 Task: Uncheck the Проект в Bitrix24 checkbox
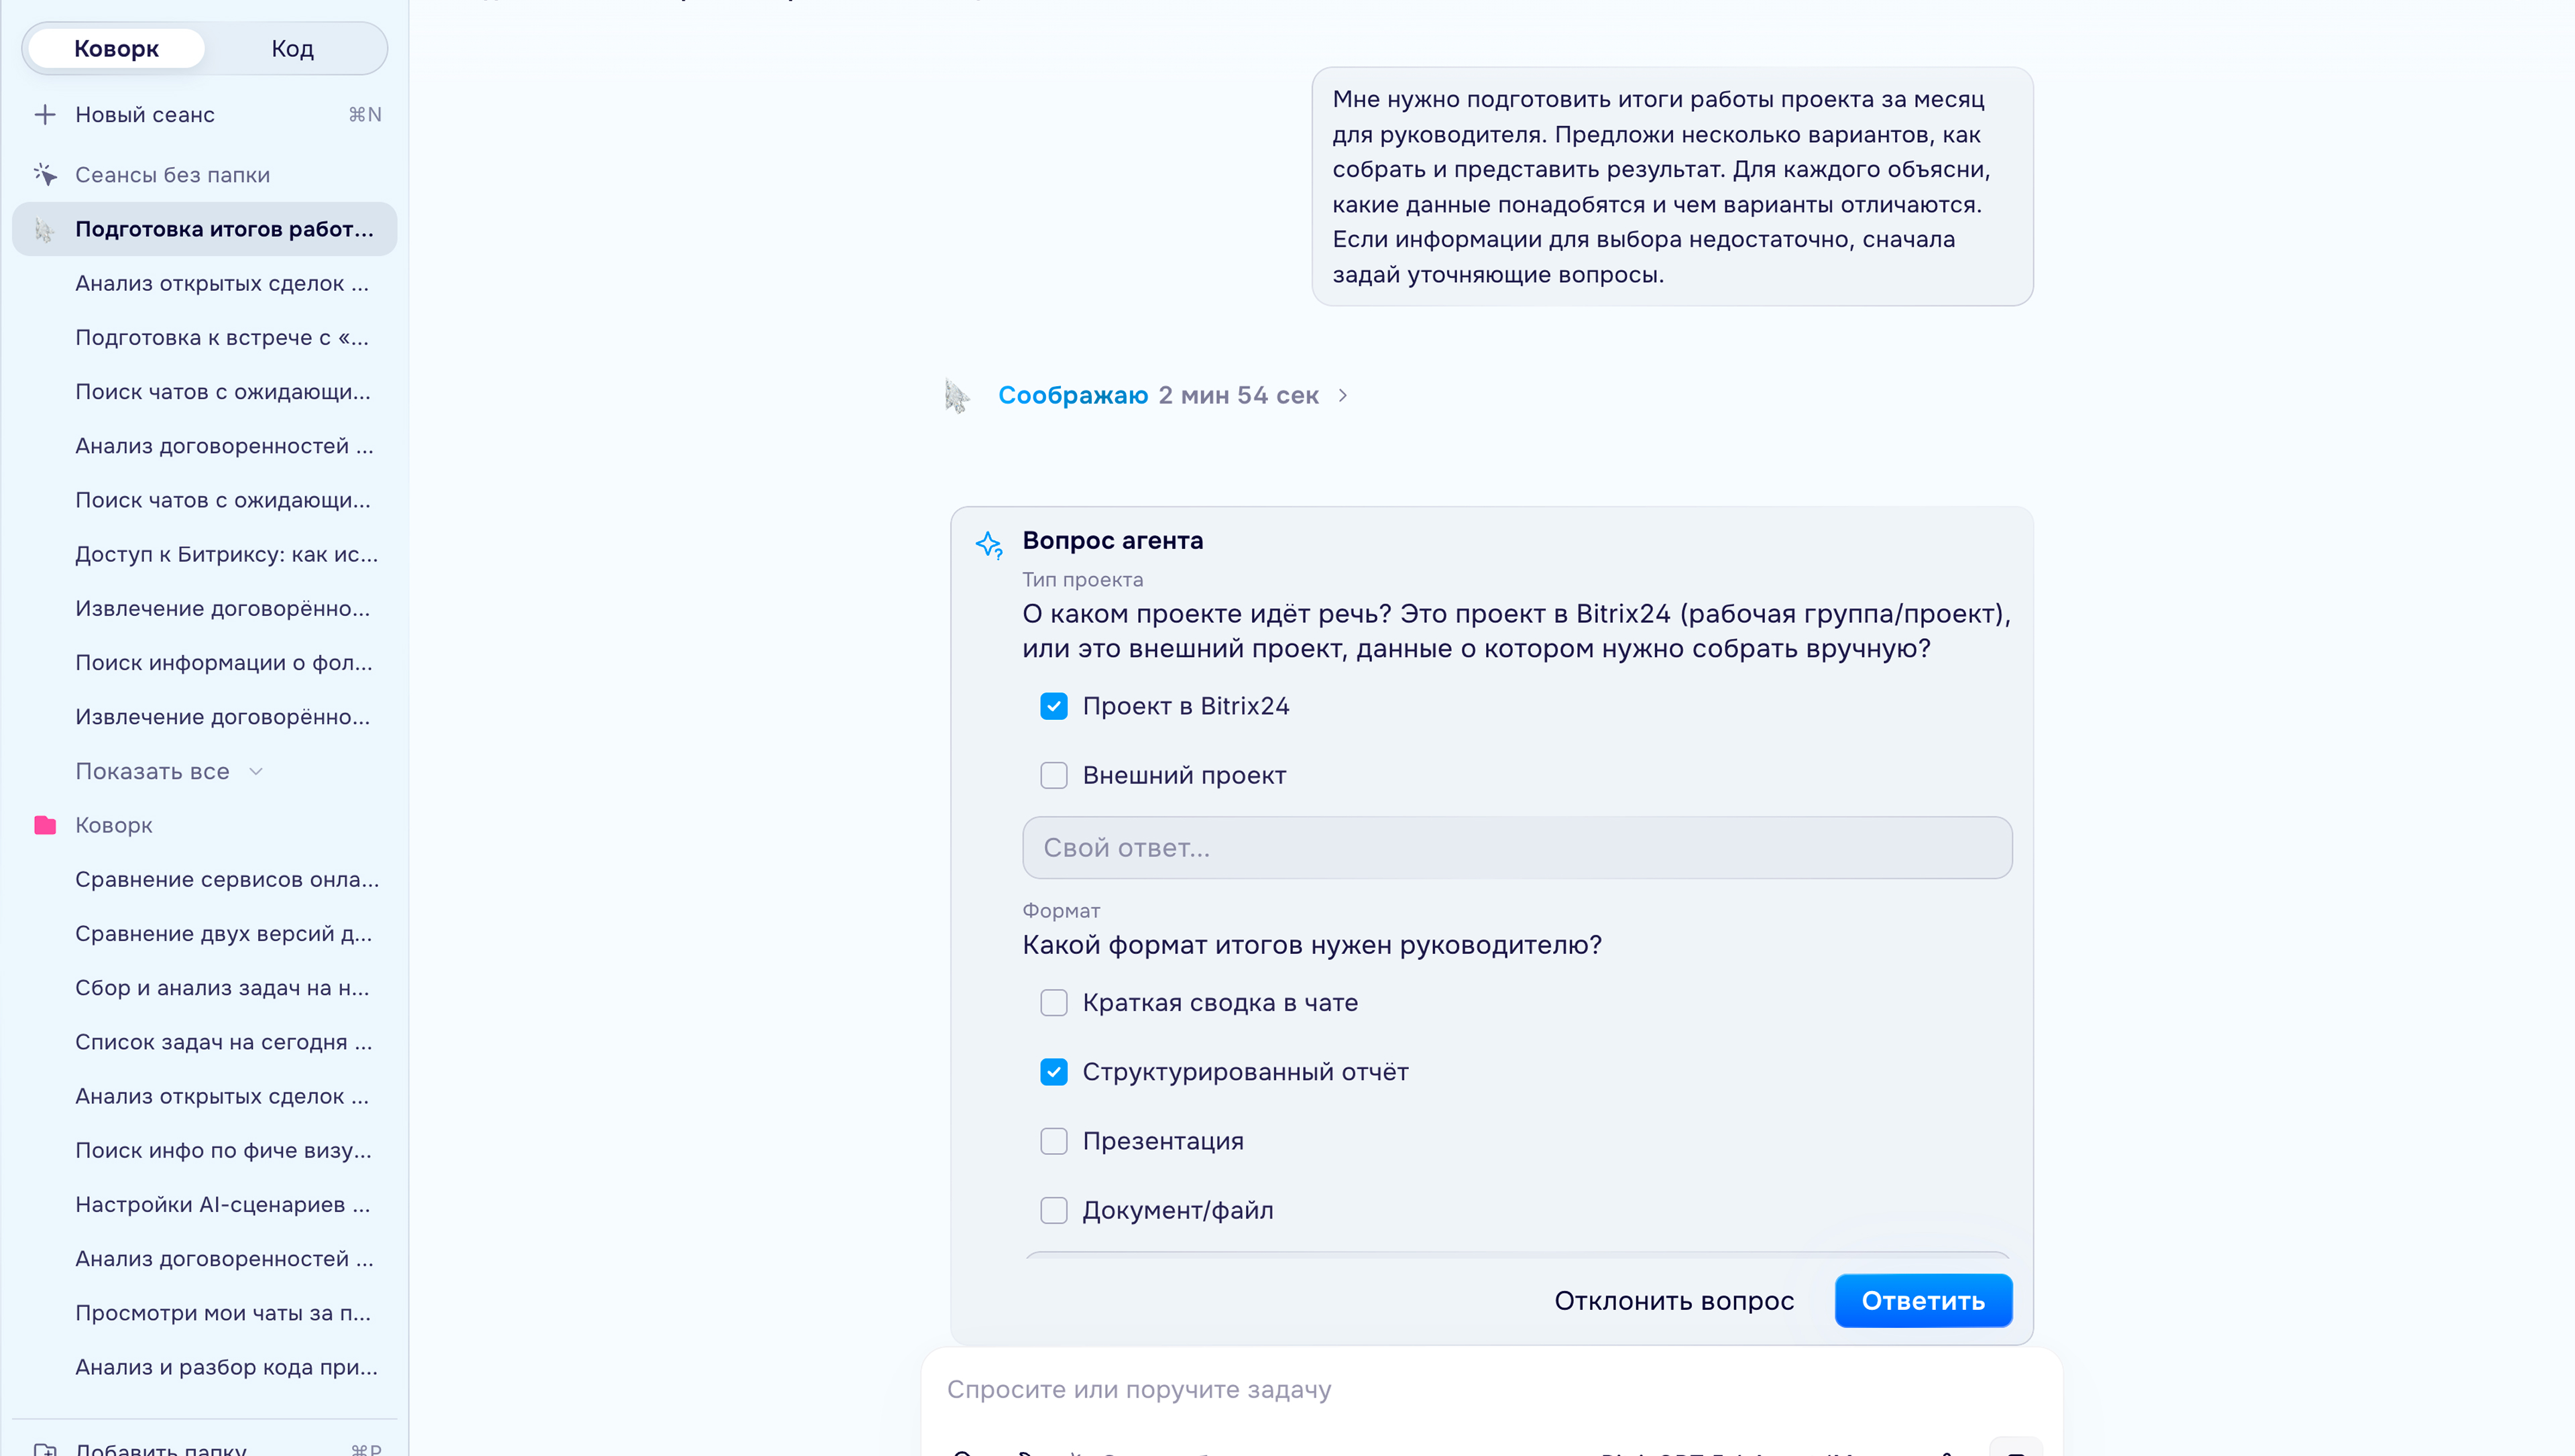(x=1054, y=706)
